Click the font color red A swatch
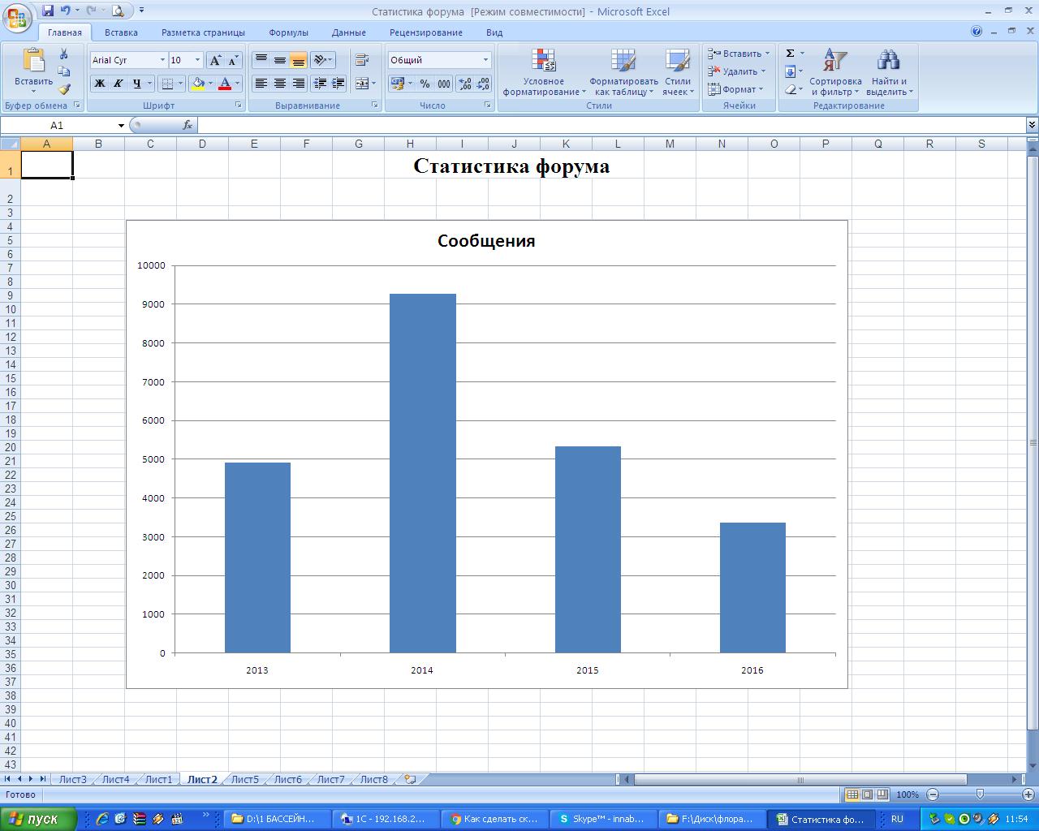Image resolution: width=1039 pixels, height=831 pixels. point(226,84)
